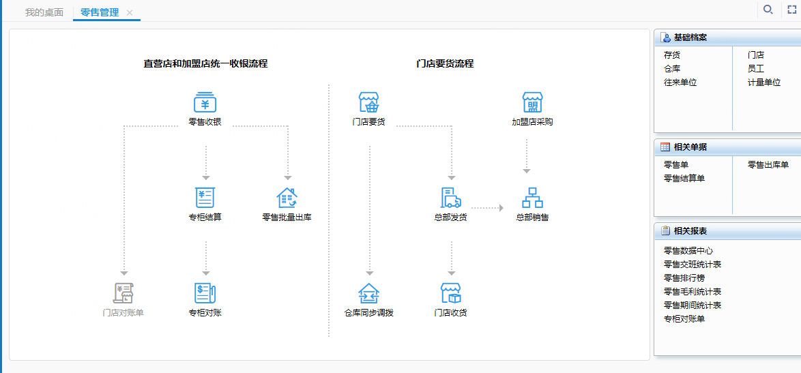Open the 零售毛利统计表 report

pyautogui.click(x=693, y=291)
